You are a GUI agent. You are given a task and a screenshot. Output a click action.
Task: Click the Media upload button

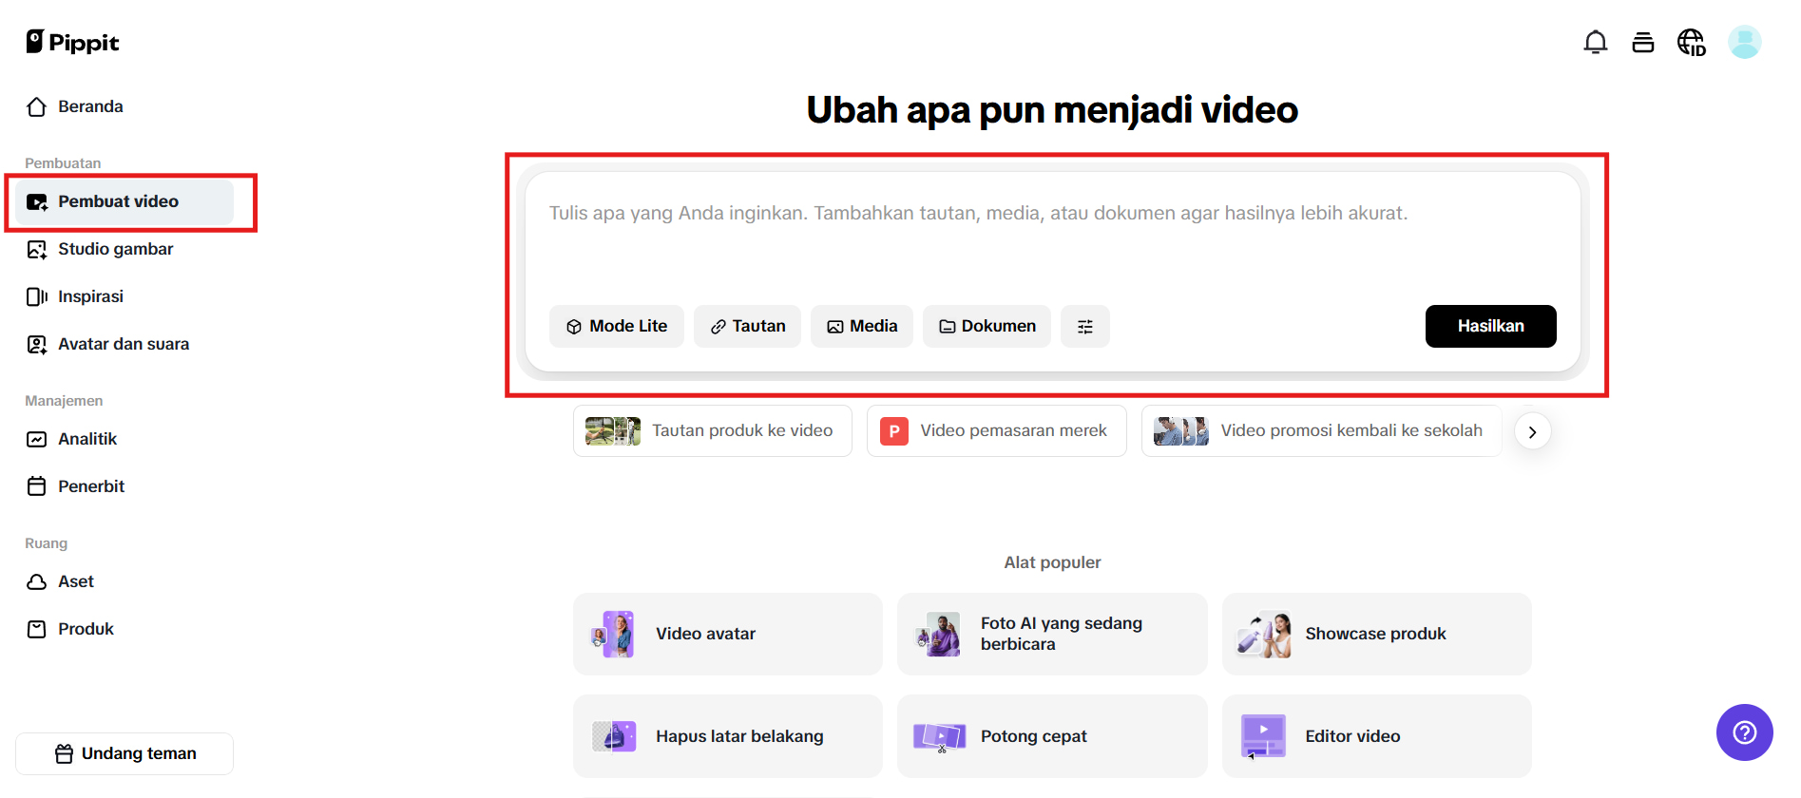pyautogui.click(x=862, y=326)
